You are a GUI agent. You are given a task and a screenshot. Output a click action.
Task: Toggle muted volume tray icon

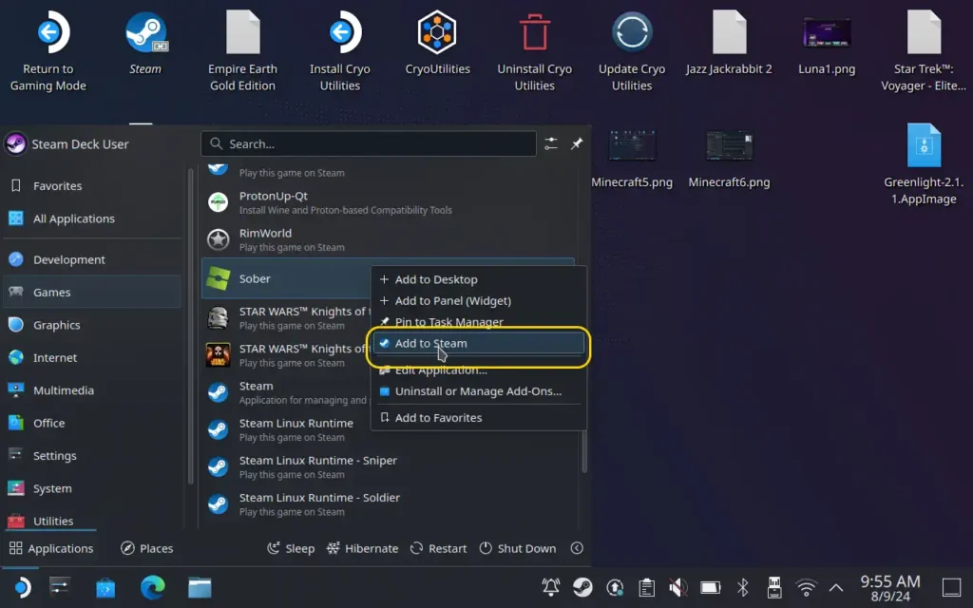coord(678,587)
